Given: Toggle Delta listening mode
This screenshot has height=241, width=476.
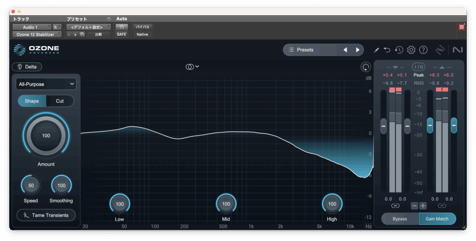Looking at the screenshot, I should coord(27,67).
